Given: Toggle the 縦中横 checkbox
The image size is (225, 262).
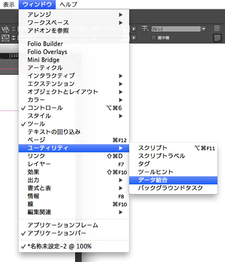Looking at the screenshot, I should coord(153,38).
